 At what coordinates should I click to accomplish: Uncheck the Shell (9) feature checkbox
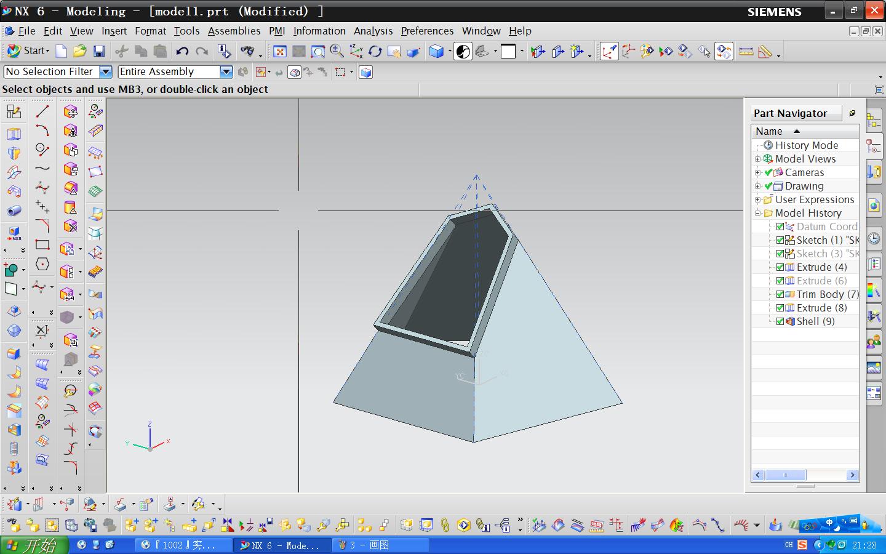[x=780, y=321]
